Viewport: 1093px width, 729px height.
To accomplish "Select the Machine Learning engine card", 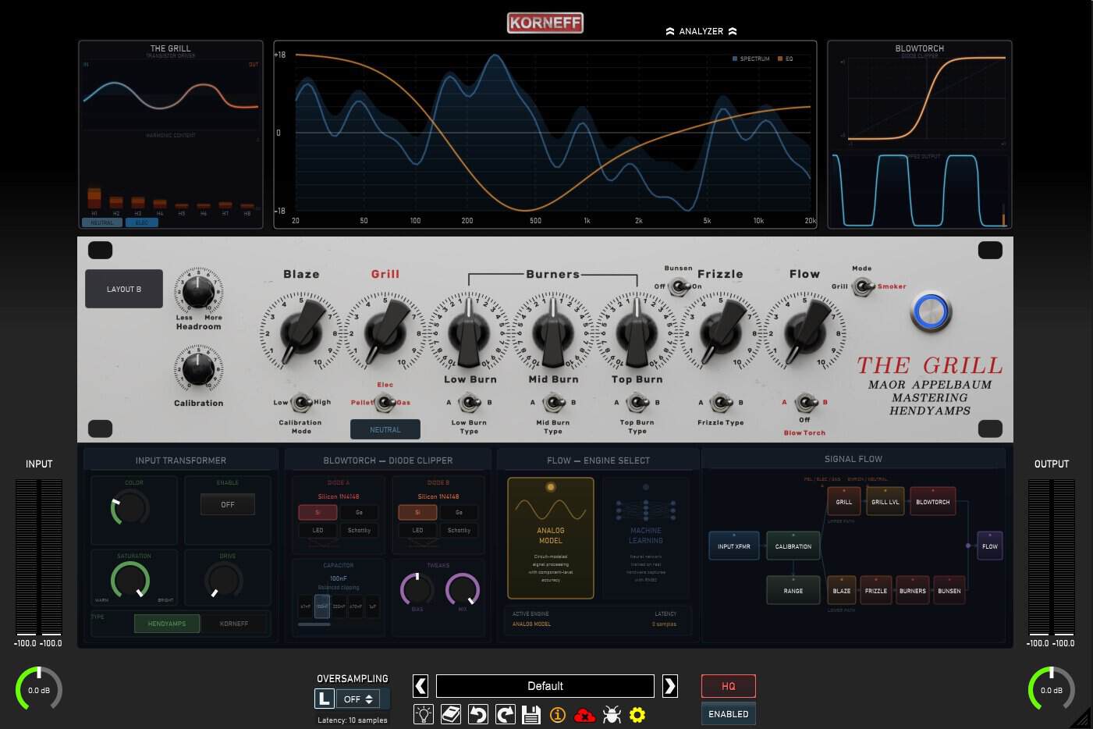I will click(646, 538).
